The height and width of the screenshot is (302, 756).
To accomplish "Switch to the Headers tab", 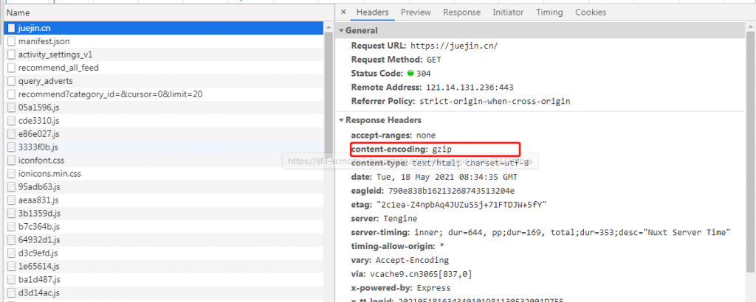I will pos(372,13).
